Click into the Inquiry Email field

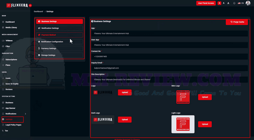[x=169, y=68]
